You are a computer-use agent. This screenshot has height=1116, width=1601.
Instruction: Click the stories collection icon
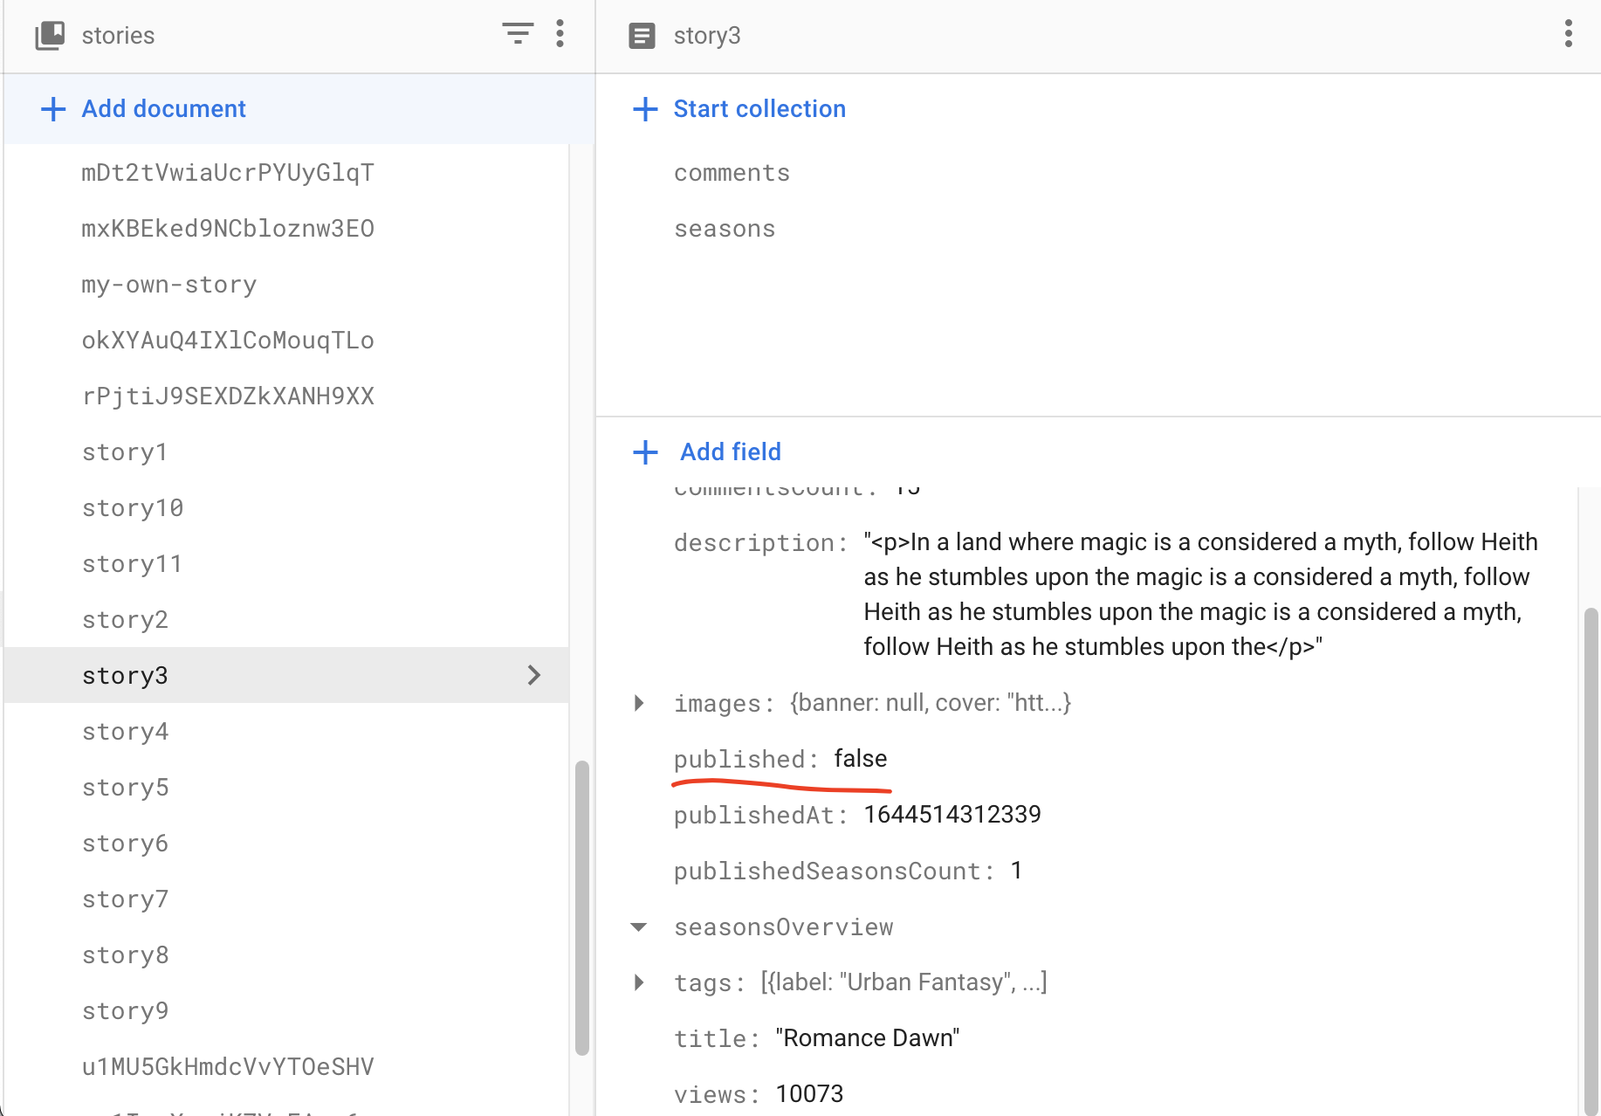point(50,36)
